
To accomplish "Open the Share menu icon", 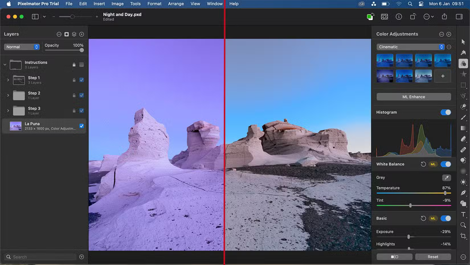I will [x=444, y=17].
